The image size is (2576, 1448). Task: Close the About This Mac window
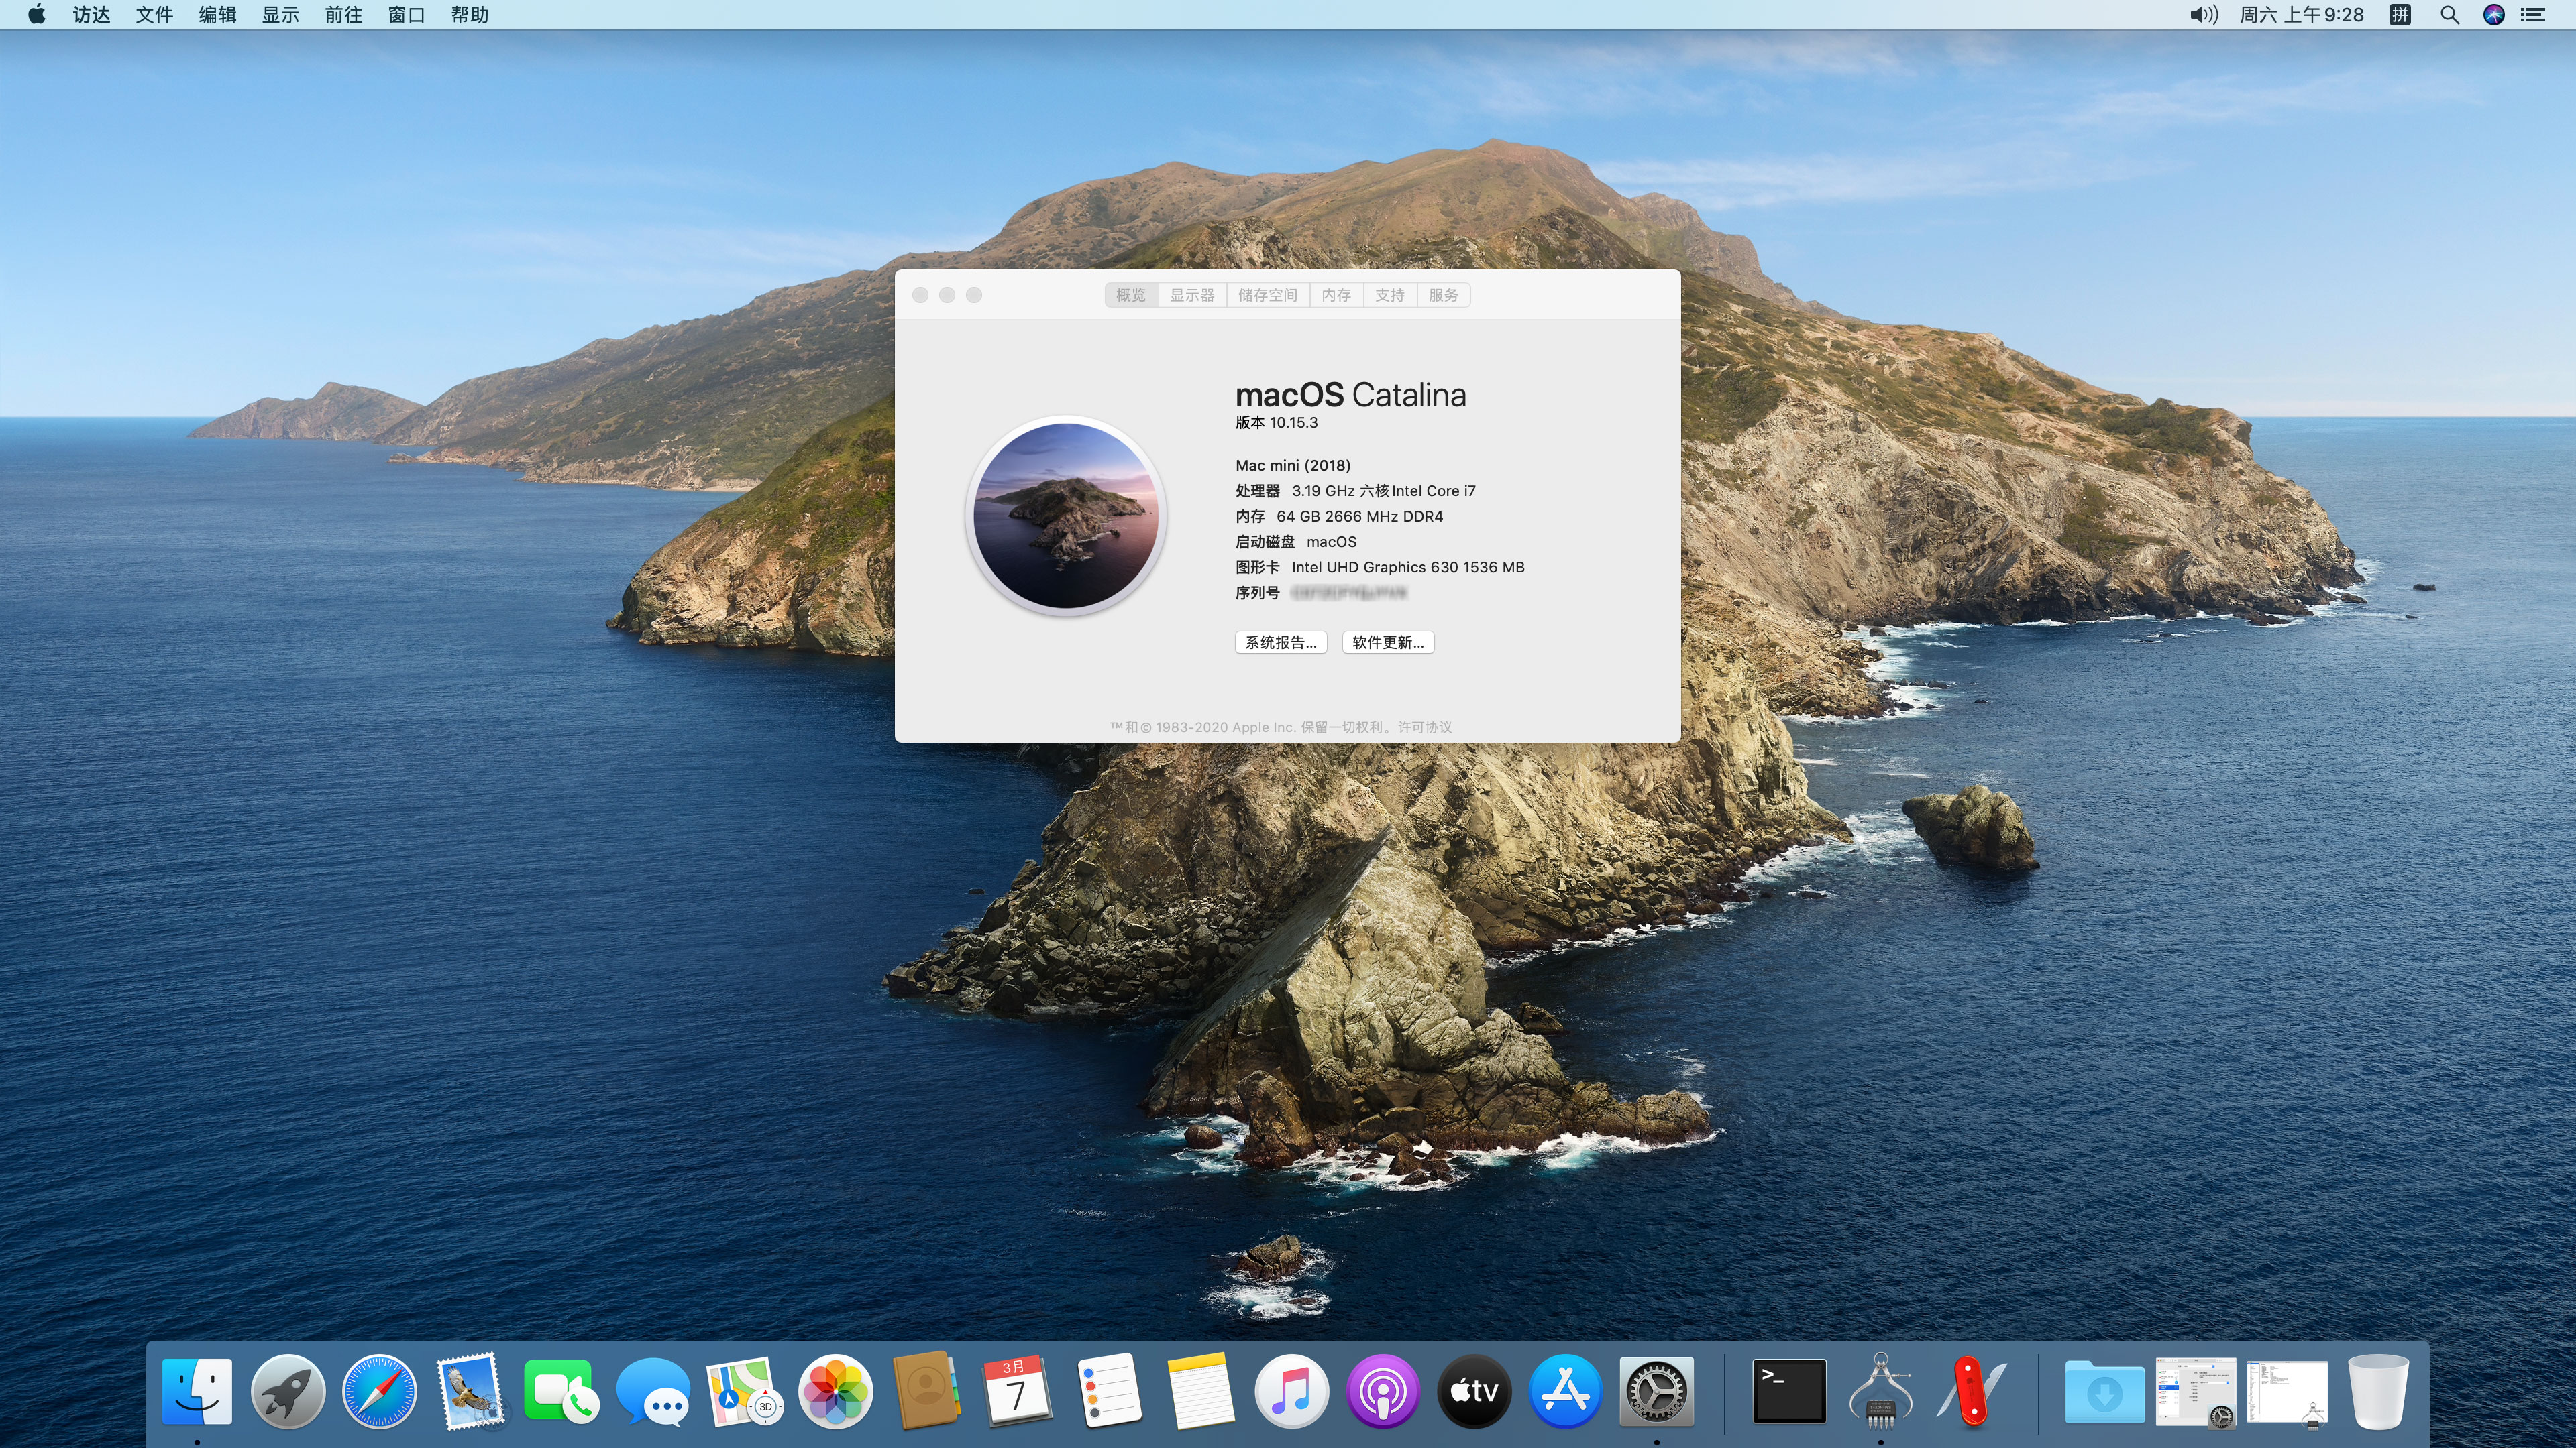tap(920, 295)
